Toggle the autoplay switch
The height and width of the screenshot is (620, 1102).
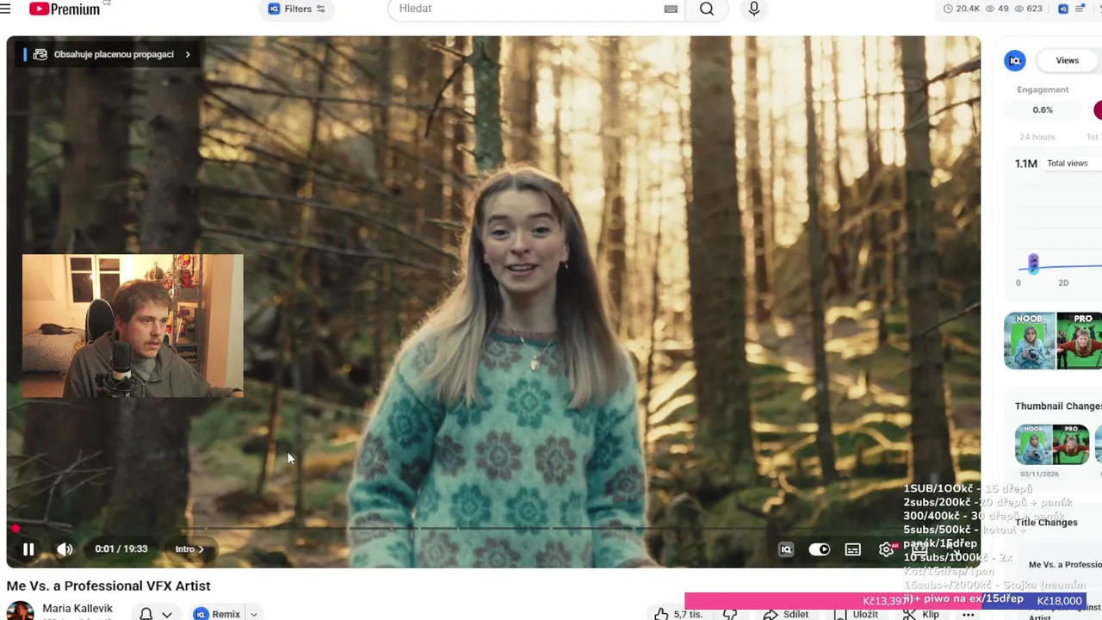[819, 549]
